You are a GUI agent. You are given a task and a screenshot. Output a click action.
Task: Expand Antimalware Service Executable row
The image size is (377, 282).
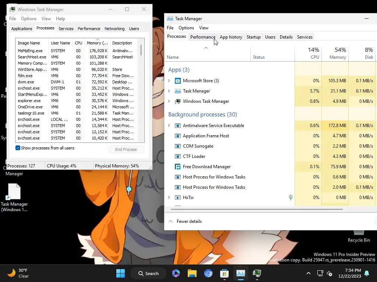169,126
